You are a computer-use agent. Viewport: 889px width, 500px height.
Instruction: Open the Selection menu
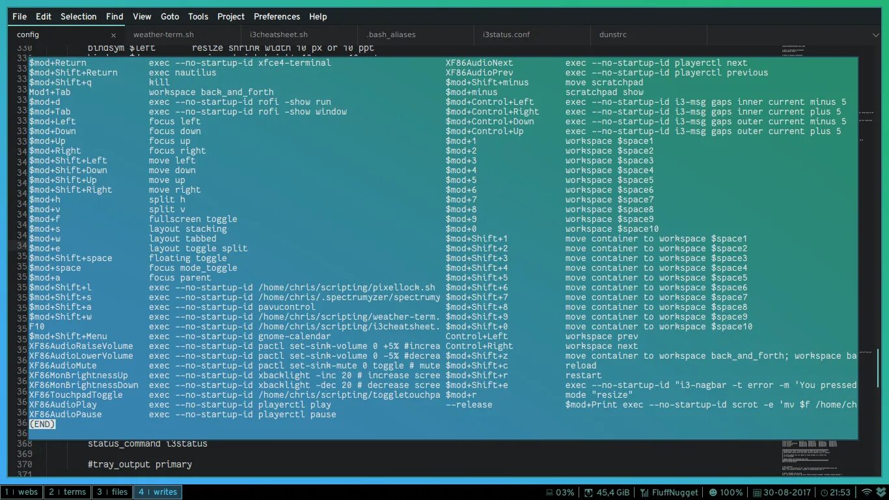79,16
